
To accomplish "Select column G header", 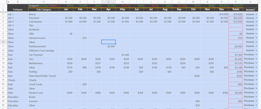I will (x=108, y=2).
